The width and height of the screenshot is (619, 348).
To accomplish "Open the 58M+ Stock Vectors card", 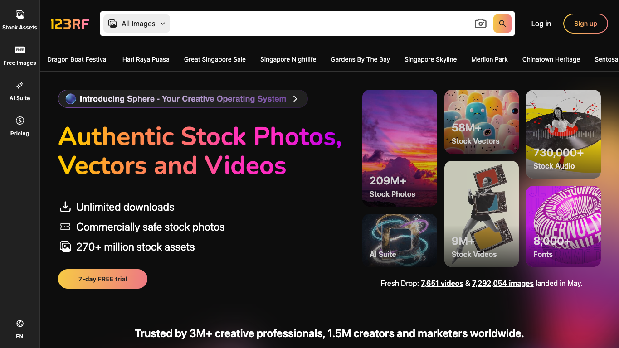I will point(482,121).
